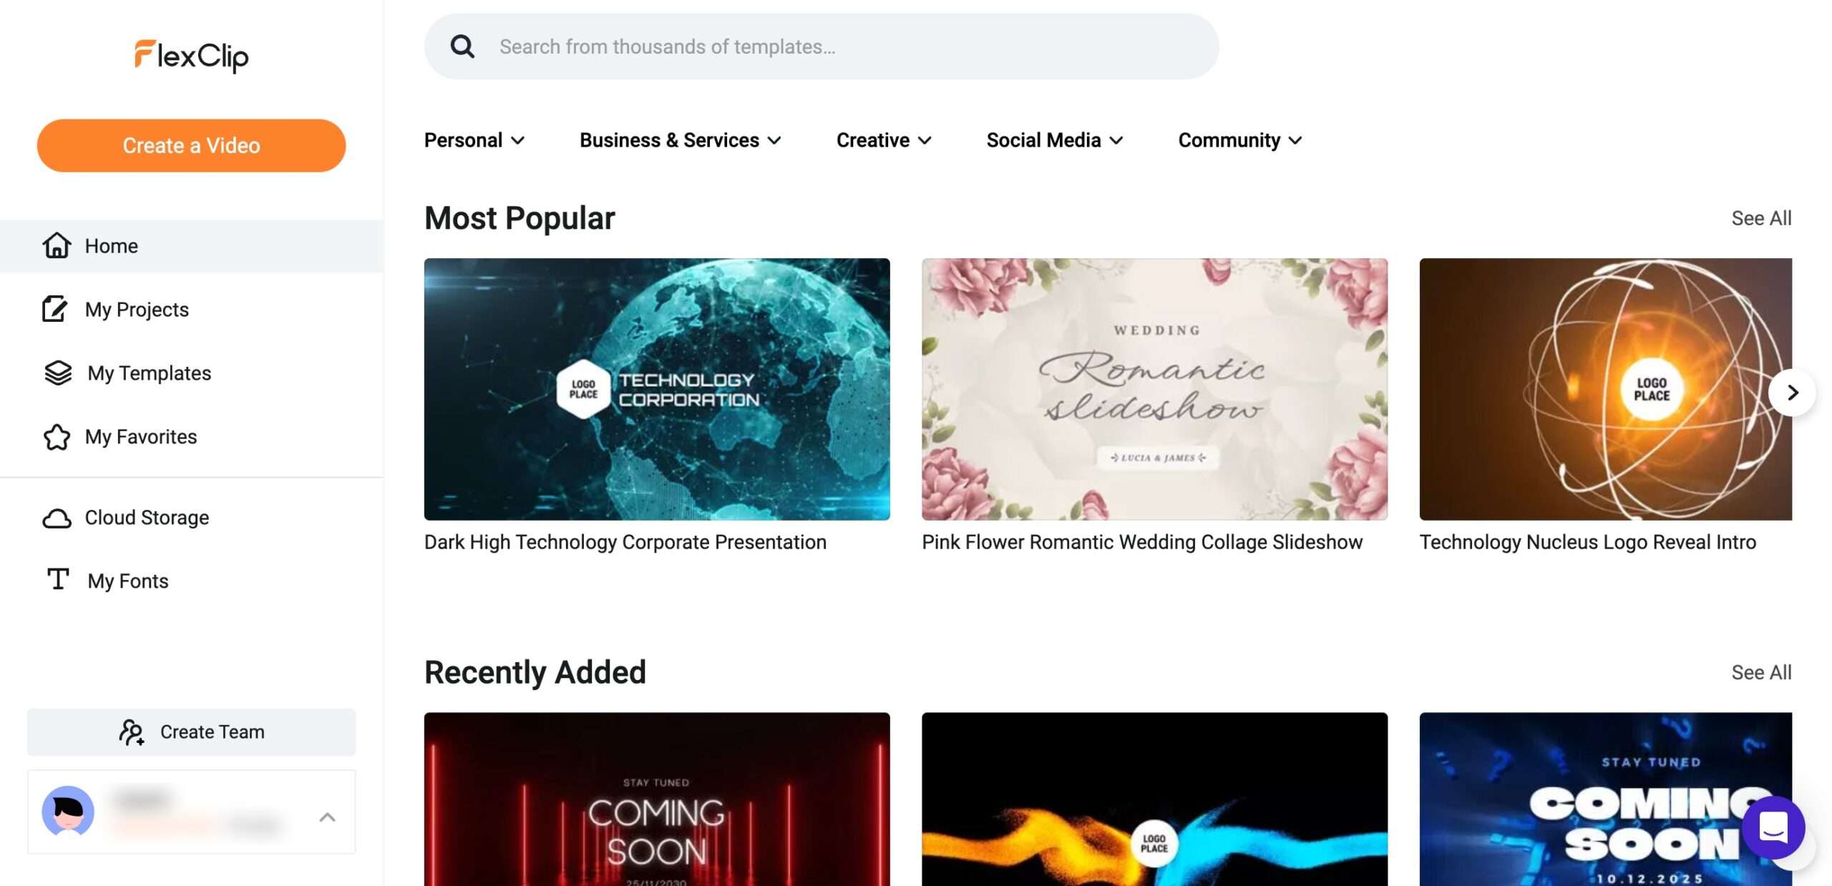The height and width of the screenshot is (886, 1832).
Task: Open the Community category menu
Action: [1239, 140]
